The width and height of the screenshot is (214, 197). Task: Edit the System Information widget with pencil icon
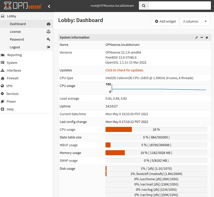[x=196, y=38]
